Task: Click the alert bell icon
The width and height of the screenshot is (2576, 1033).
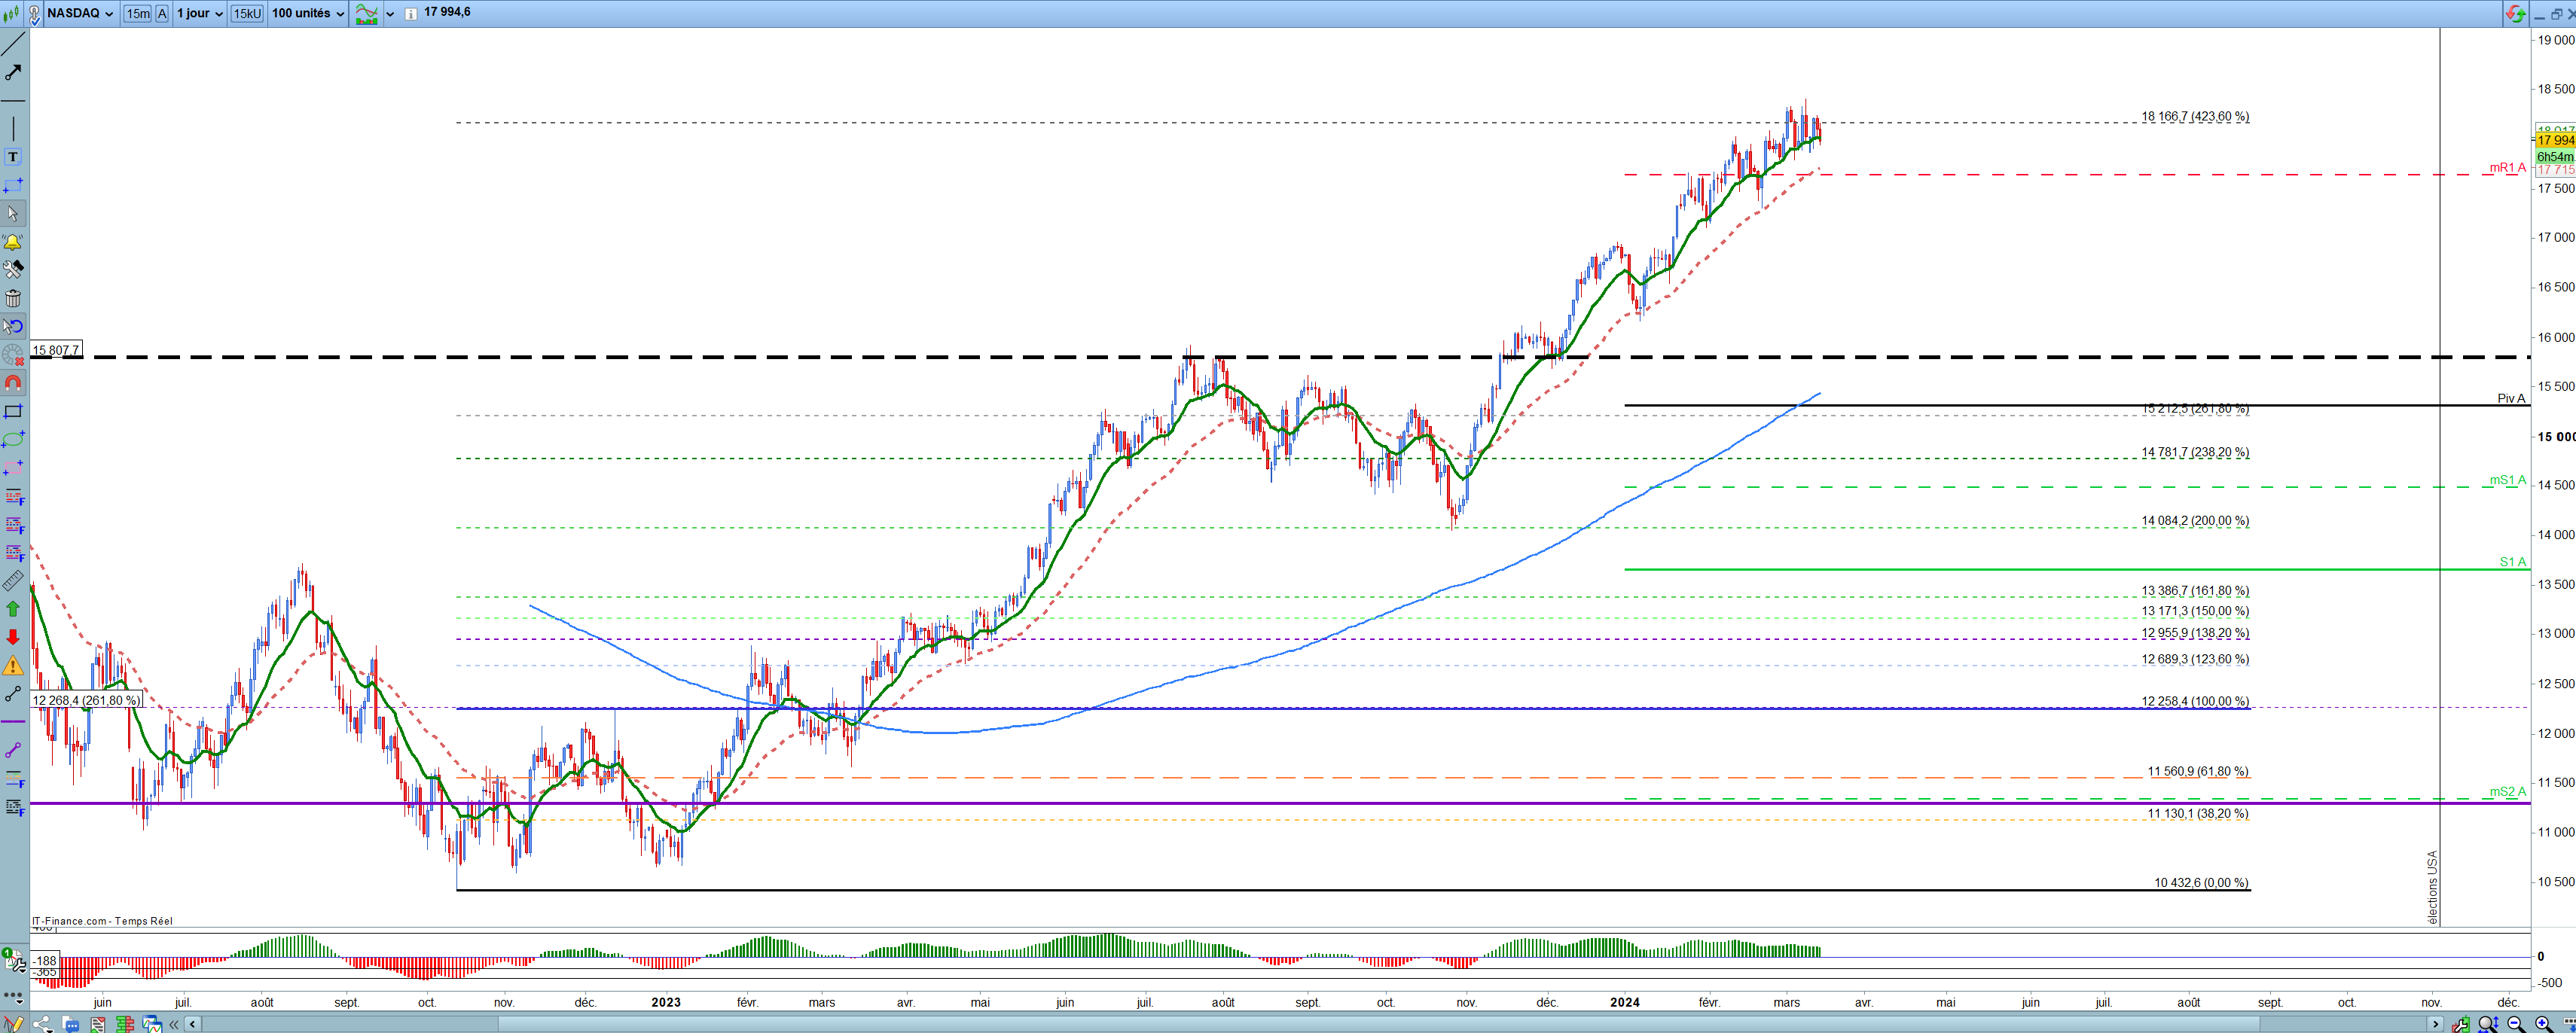Action: coord(13,242)
